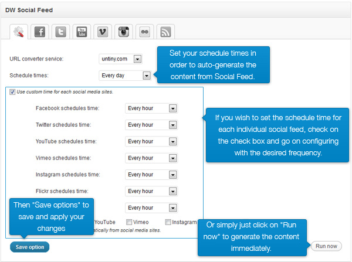The image size is (352, 262).
Task: Click the 'Instagram schedules time:' label
Action: click(68, 175)
